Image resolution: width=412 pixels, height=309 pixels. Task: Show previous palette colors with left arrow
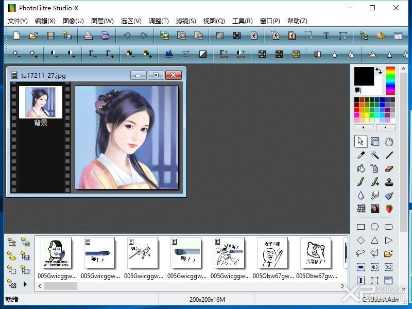[x=364, y=128]
